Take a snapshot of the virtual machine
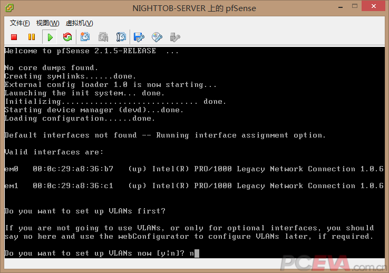 click(x=85, y=37)
